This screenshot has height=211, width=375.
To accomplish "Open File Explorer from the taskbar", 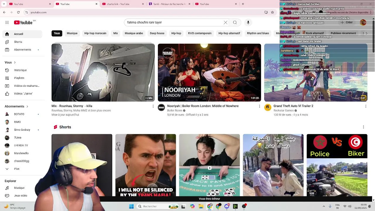I will click(201, 206).
